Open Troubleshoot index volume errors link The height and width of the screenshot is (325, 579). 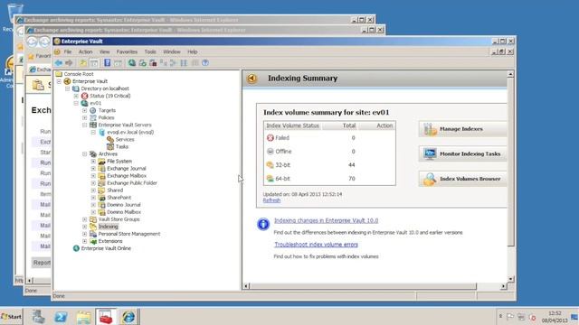click(x=316, y=245)
